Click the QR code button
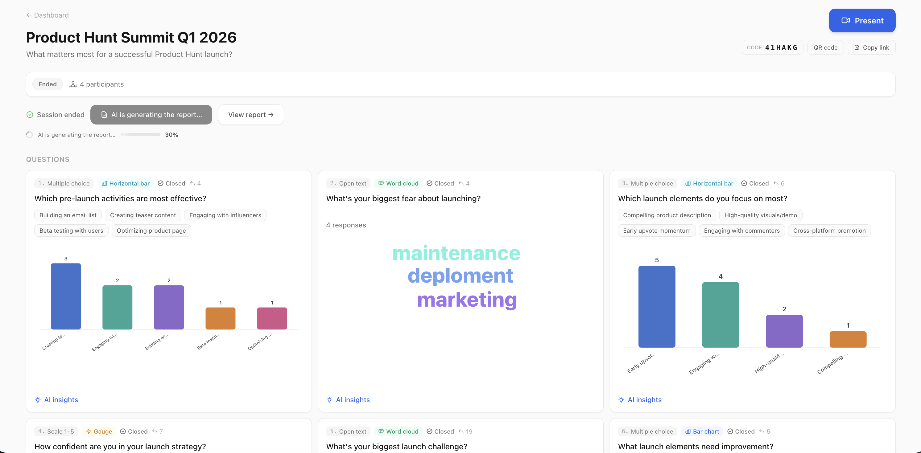The height and width of the screenshot is (453, 921). 825,47
